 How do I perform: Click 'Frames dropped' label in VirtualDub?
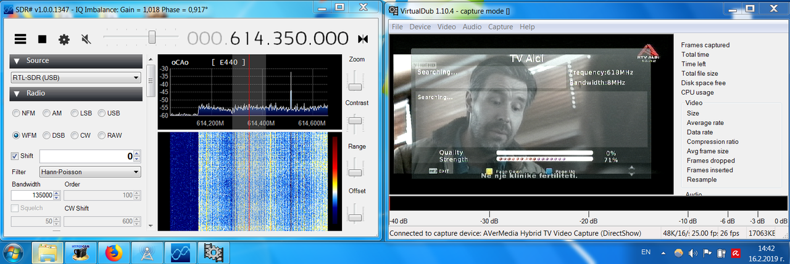coord(710,161)
